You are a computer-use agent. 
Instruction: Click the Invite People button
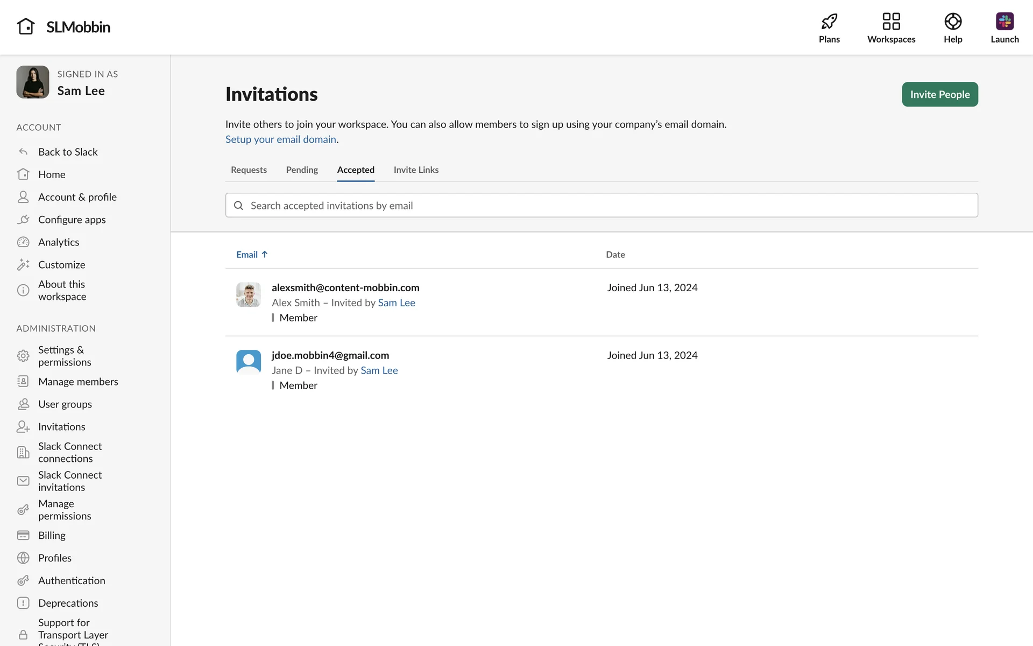(x=939, y=94)
